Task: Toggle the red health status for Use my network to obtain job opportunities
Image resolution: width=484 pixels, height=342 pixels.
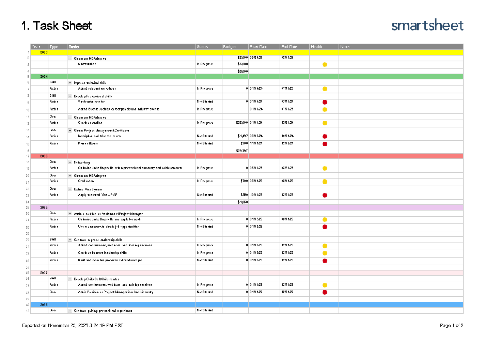Action: point(325,227)
